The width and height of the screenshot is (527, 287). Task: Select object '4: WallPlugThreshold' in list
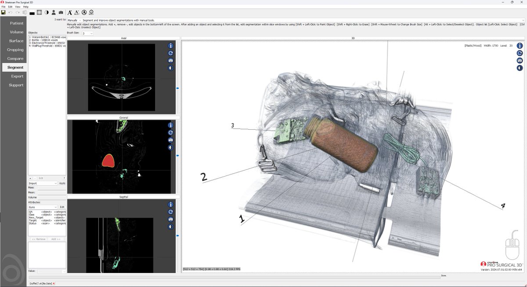[47, 45]
